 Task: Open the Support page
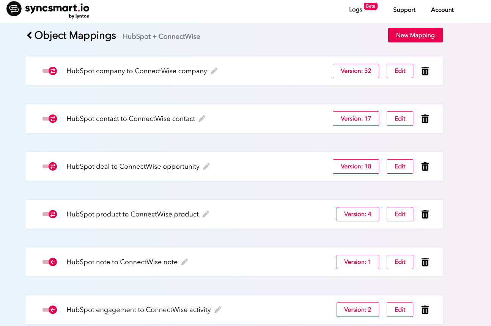click(x=404, y=10)
